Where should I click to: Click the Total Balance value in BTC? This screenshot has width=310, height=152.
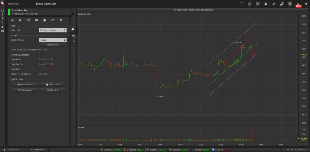(38, 150)
